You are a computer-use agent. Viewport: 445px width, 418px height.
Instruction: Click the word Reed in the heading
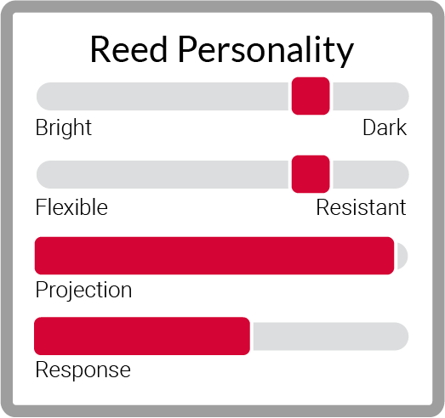128,48
